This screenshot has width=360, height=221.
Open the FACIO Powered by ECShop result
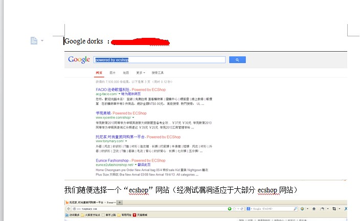130,90
